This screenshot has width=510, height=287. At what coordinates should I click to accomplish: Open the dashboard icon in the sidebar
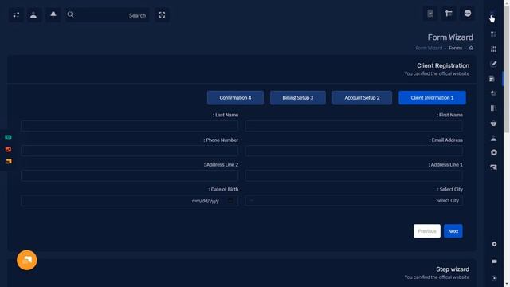tap(493, 34)
